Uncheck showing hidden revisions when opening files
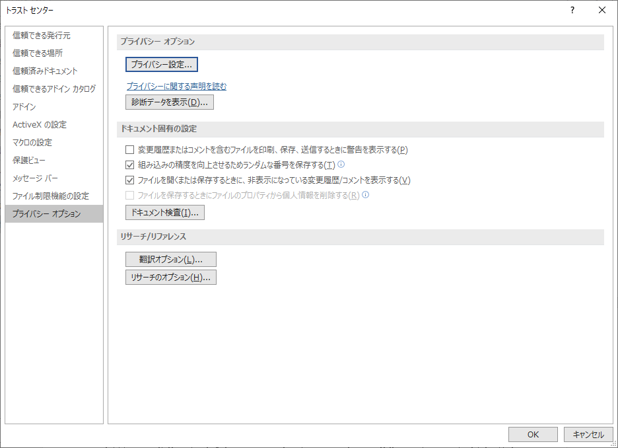Image resolution: width=618 pixels, height=448 pixels. 129,180
